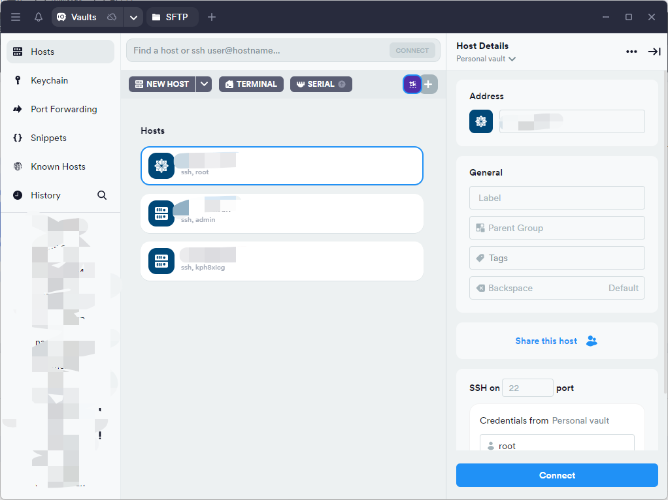Image resolution: width=668 pixels, height=500 pixels.
Task: Go to Port Forwarding section
Action: tap(63, 109)
